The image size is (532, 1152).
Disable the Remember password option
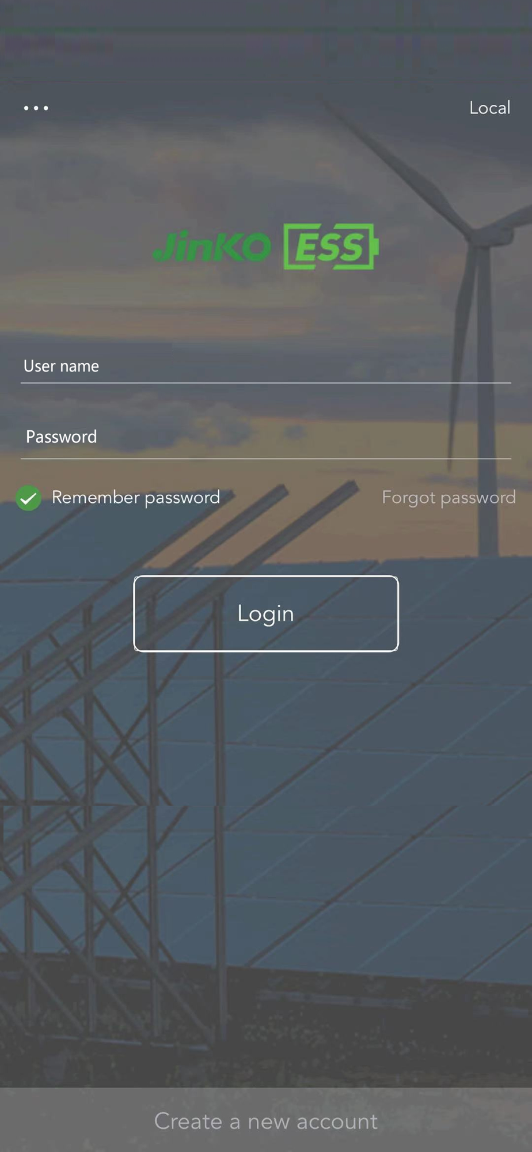28,498
